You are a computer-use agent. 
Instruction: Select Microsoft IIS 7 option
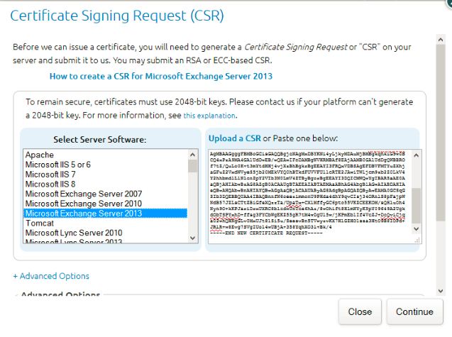(50, 174)
